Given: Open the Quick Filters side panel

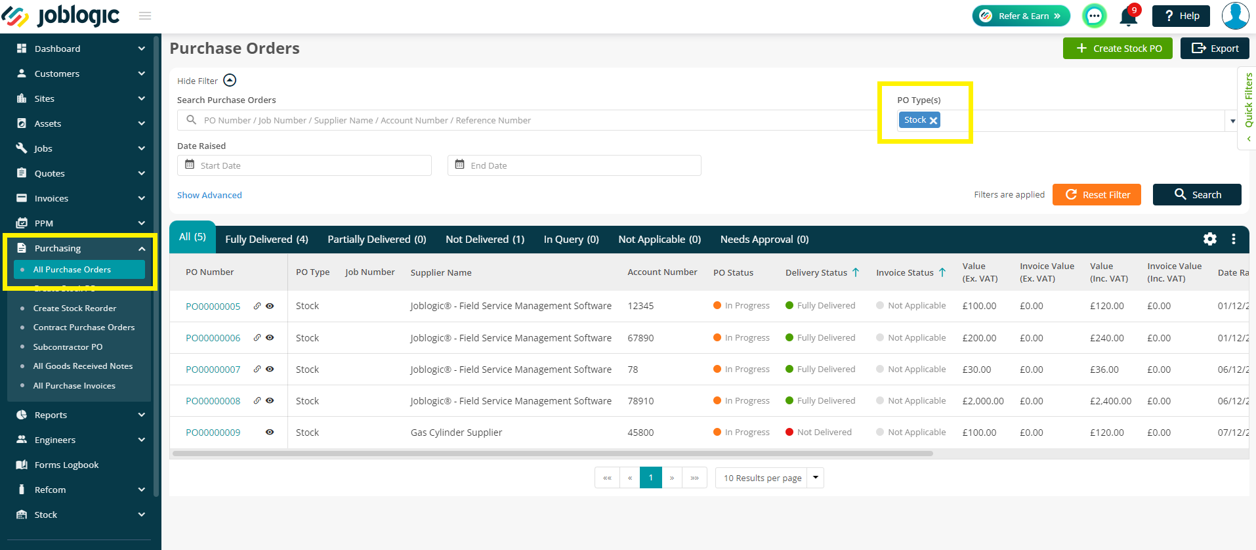Looking at the screenshot, I should pyautogui.click(x=1247, y=108).
